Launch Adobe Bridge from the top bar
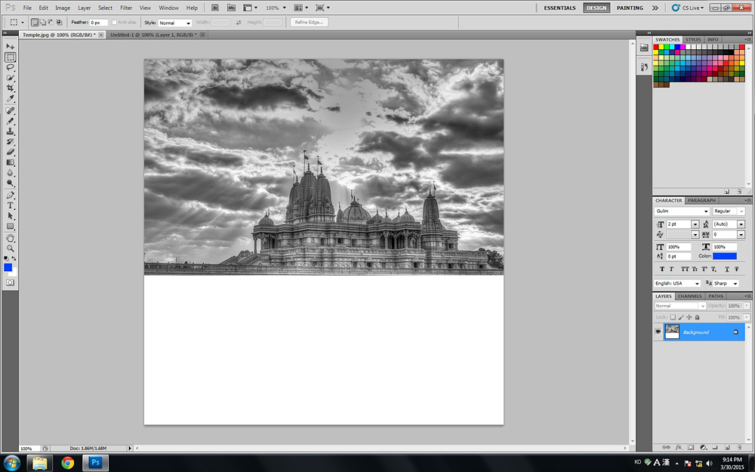The height and width of the screenshot is (472, 755). point(215,8)
